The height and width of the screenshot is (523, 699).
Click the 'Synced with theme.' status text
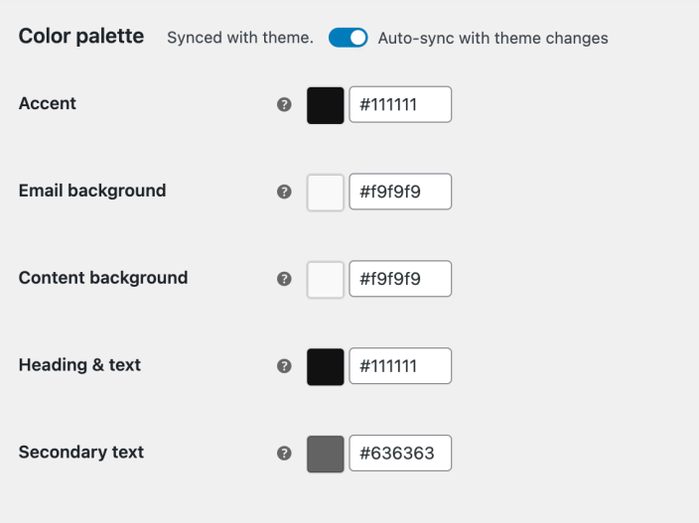(x=240, y=39)
